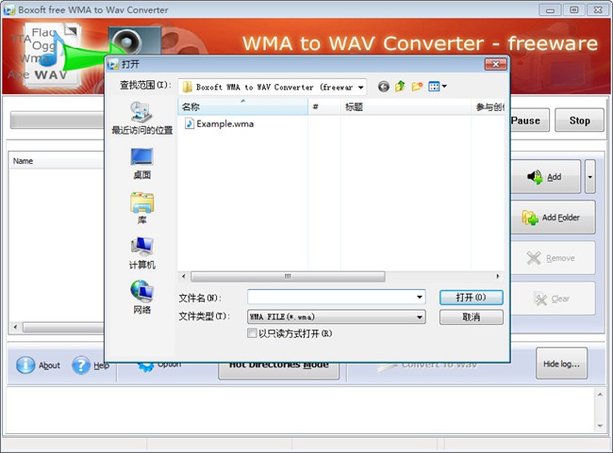
Task: Create a new folder
Action: click(x=417, y=87)
